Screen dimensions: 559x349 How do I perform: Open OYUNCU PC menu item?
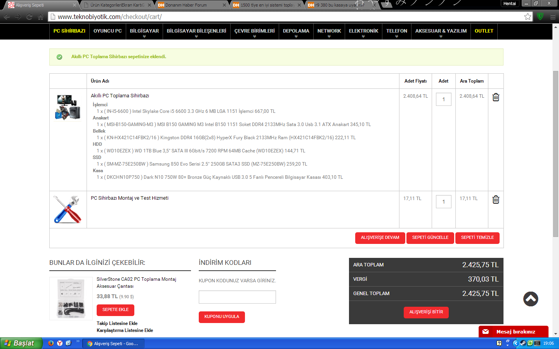[x=108, y=31]
